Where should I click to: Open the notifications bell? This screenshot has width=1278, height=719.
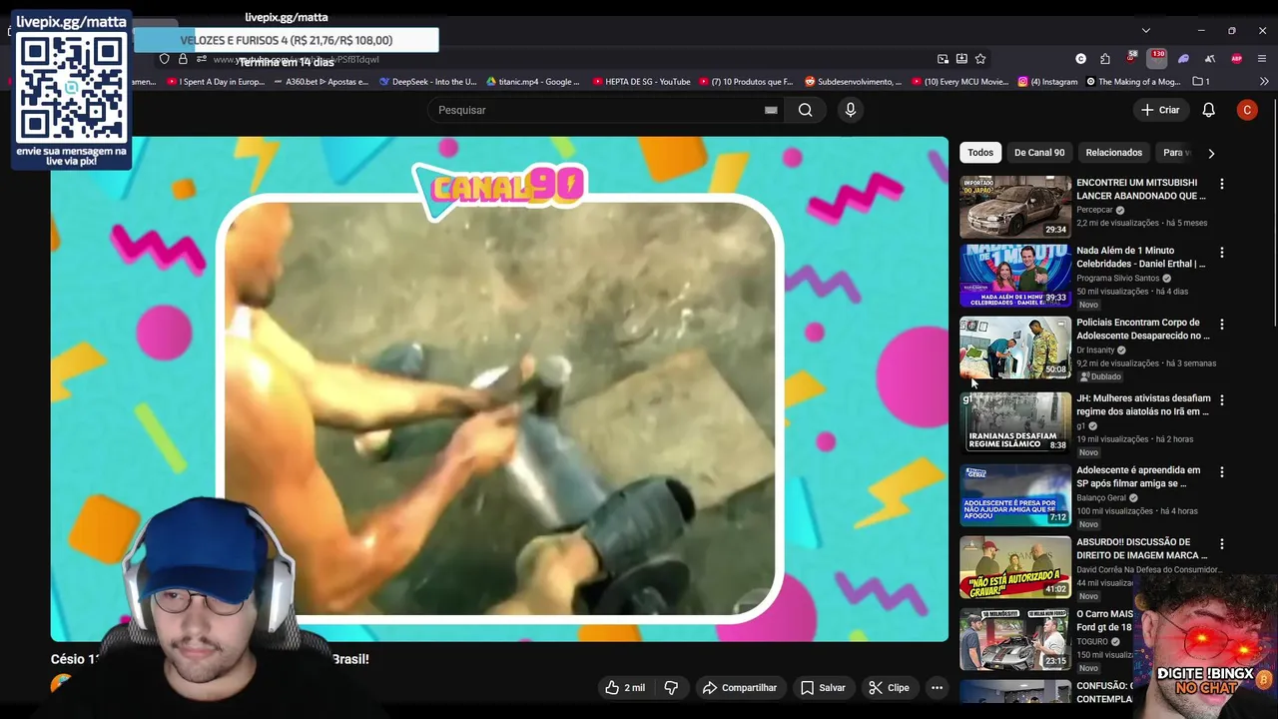click(x=1208, y=110)
